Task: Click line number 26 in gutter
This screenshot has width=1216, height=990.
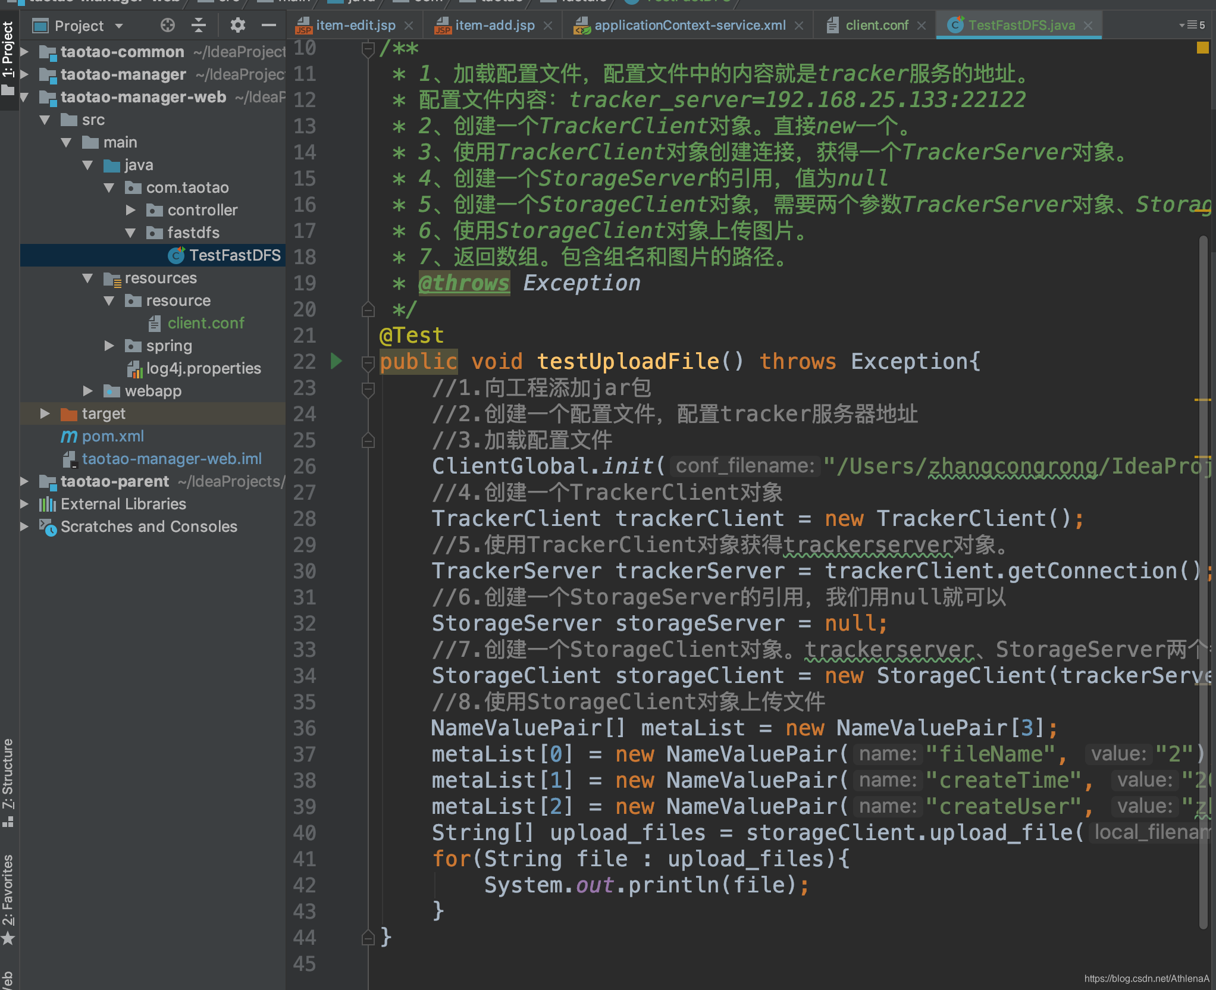Action: coord(305,466)
